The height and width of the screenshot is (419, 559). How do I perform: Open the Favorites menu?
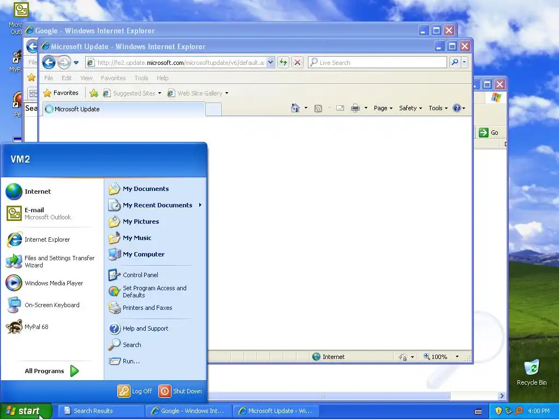[114, 78]
